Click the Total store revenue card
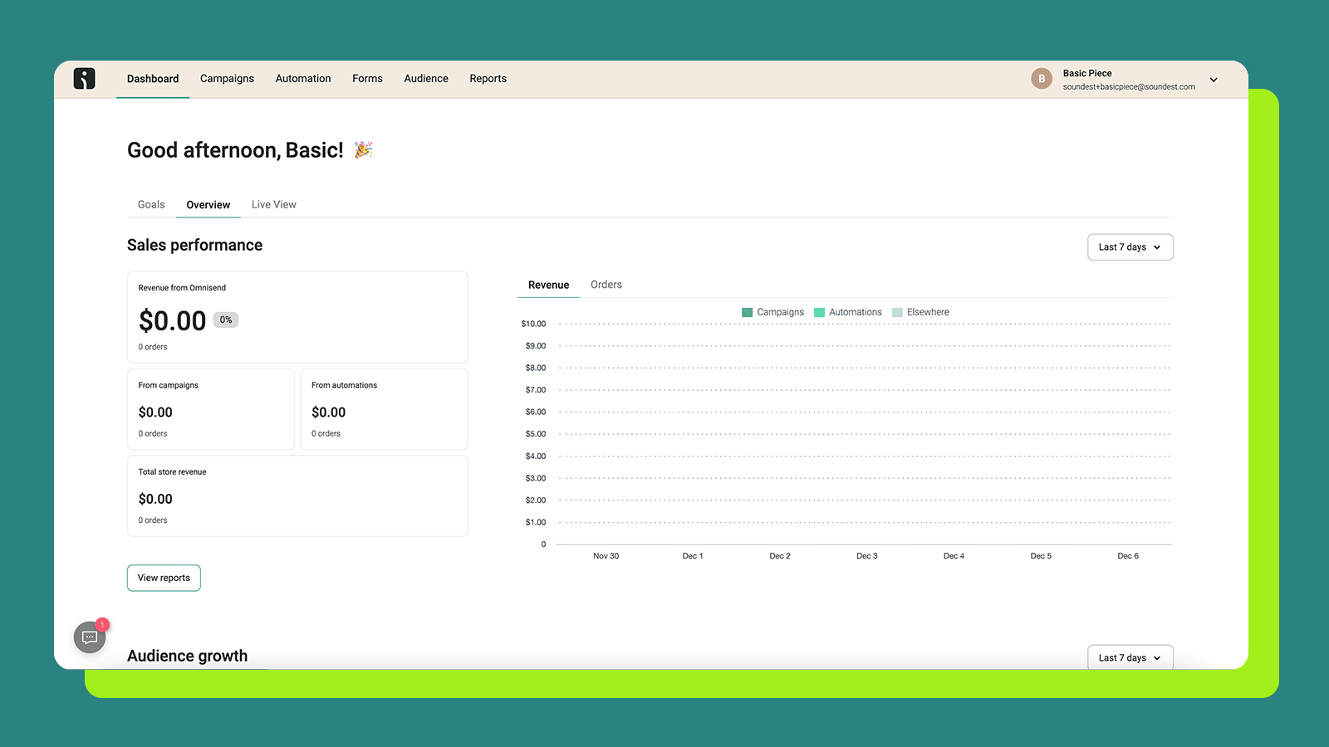The width and height of the screenshot is (1329, 747). [x=297, y=496]
